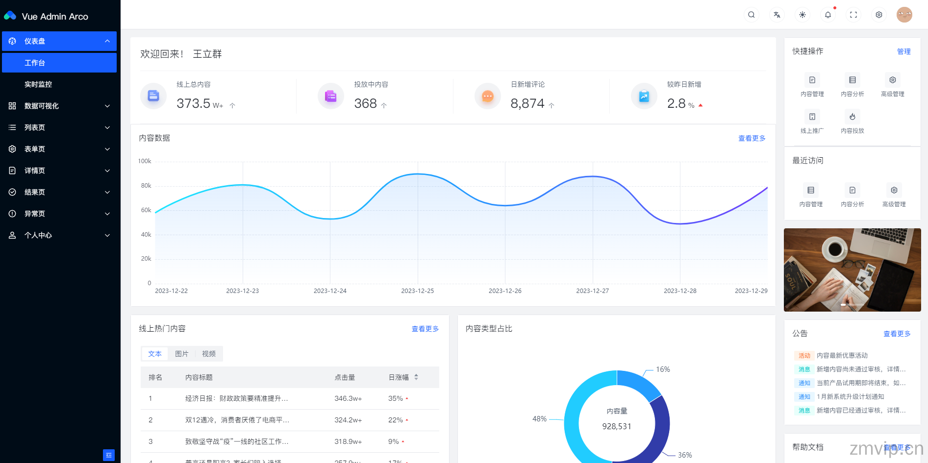
Task: Open 线上推广 shortcut icon
Action: click(812, 117)
